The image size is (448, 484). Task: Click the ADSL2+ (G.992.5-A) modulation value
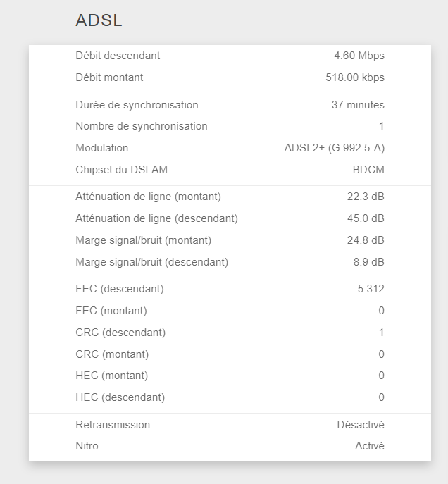coord(335,148)
